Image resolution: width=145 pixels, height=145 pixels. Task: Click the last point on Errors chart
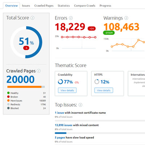95,37
